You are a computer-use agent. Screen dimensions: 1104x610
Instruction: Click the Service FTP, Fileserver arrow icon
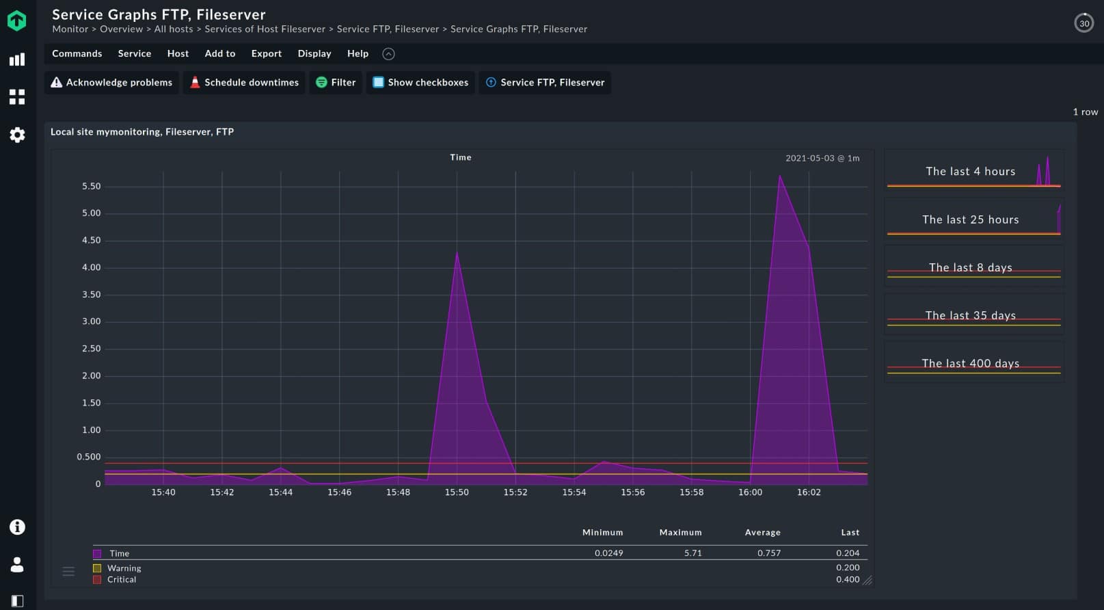pos(491,82)
